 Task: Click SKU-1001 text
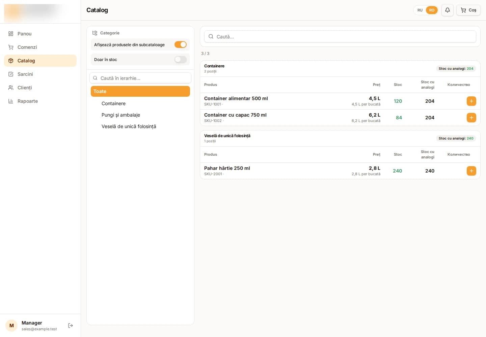click(213, 104)
